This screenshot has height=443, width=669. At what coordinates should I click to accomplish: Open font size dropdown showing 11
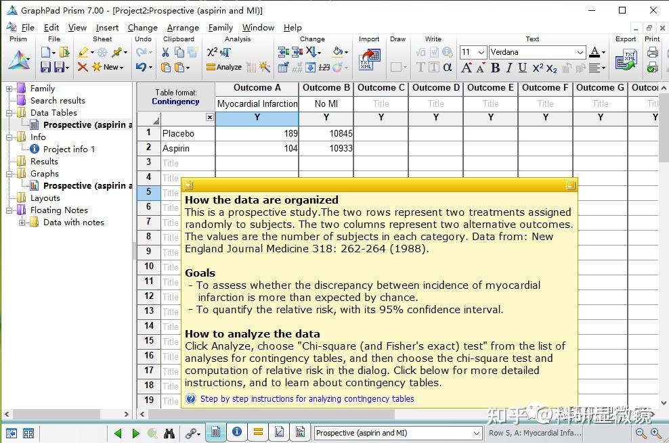[481, 52]
